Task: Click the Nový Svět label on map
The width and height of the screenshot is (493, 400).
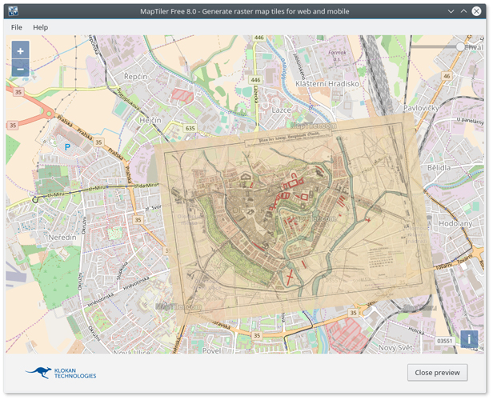Action: click(395, 348)
